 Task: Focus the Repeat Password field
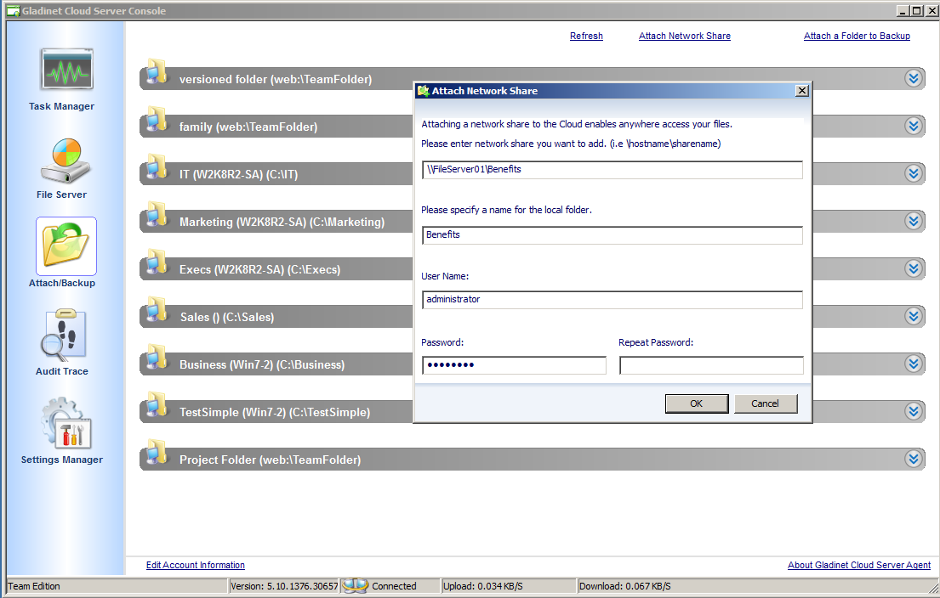712,365
